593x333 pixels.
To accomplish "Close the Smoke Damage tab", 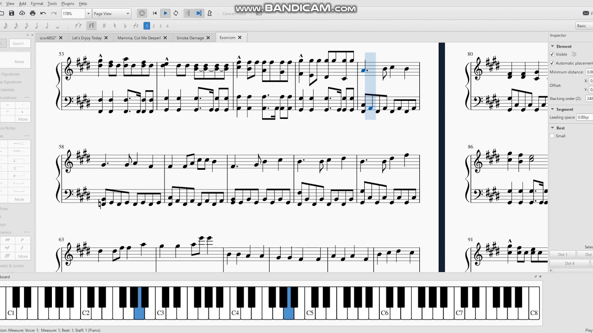I will (208, 38).
